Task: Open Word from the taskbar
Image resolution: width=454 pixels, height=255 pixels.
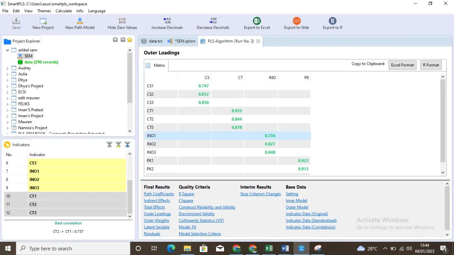Action: point(285,248)
